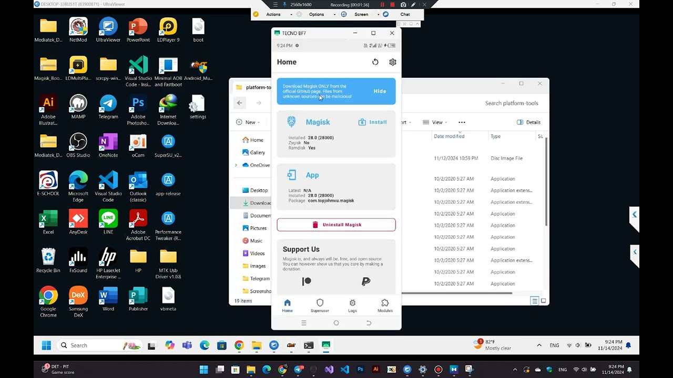Click Explorer horizontal scrollbar

(456, 293)
